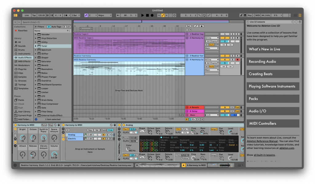This screenshot has height=184, width=315.
Task: Toggle Automation Arm in the control bar
Action: (163, 15)
